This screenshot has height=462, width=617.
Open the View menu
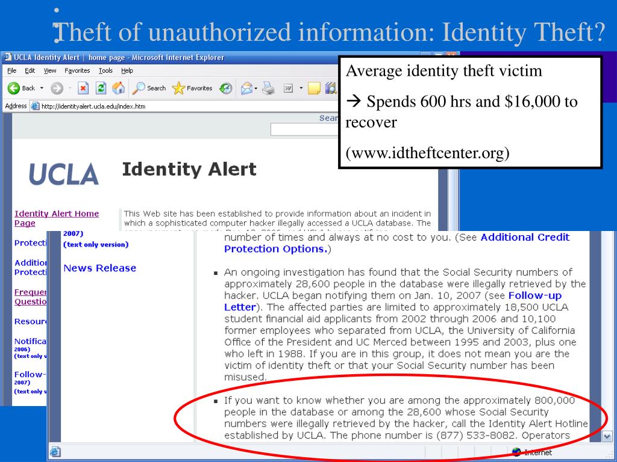coord(50,71)
